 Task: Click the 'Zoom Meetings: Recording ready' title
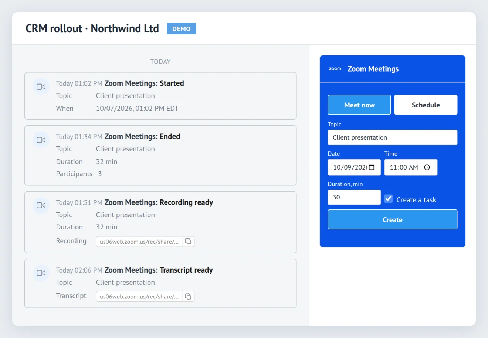click(159, 202)
